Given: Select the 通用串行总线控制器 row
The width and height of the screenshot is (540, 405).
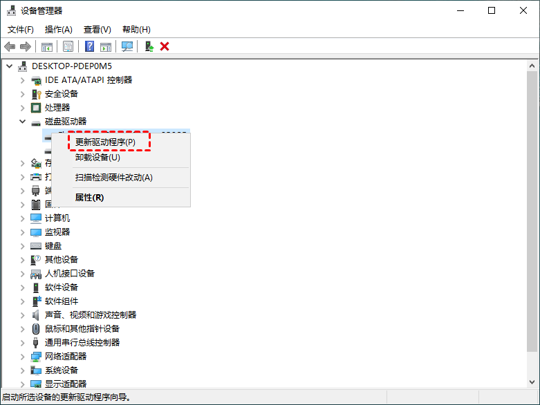Looking at the screenshot, I should coord(82,343).
